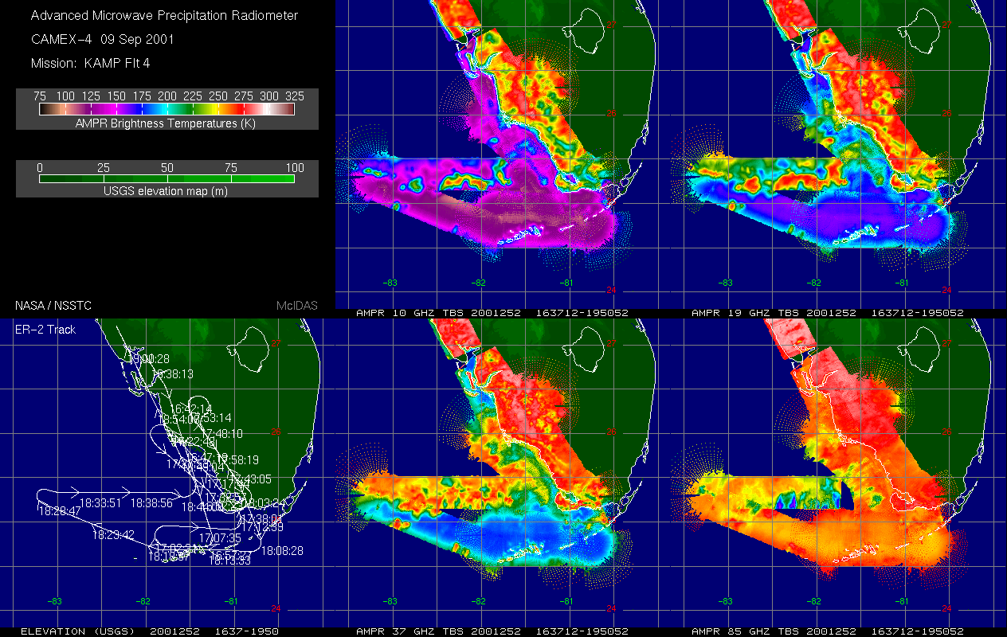This screenshot has width=1007, height=637.
Task: Click the CAMEX-4 09 Sep 2001 date line
Action: (x=102, y=39)
